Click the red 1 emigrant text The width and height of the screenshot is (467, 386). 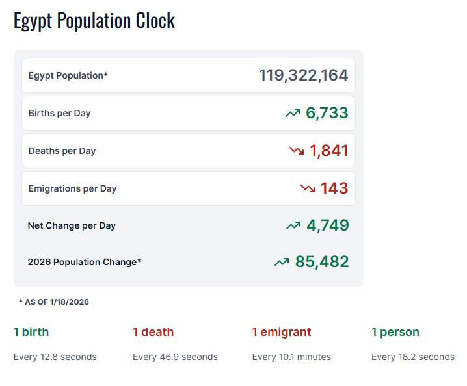(x=281, y=332)
